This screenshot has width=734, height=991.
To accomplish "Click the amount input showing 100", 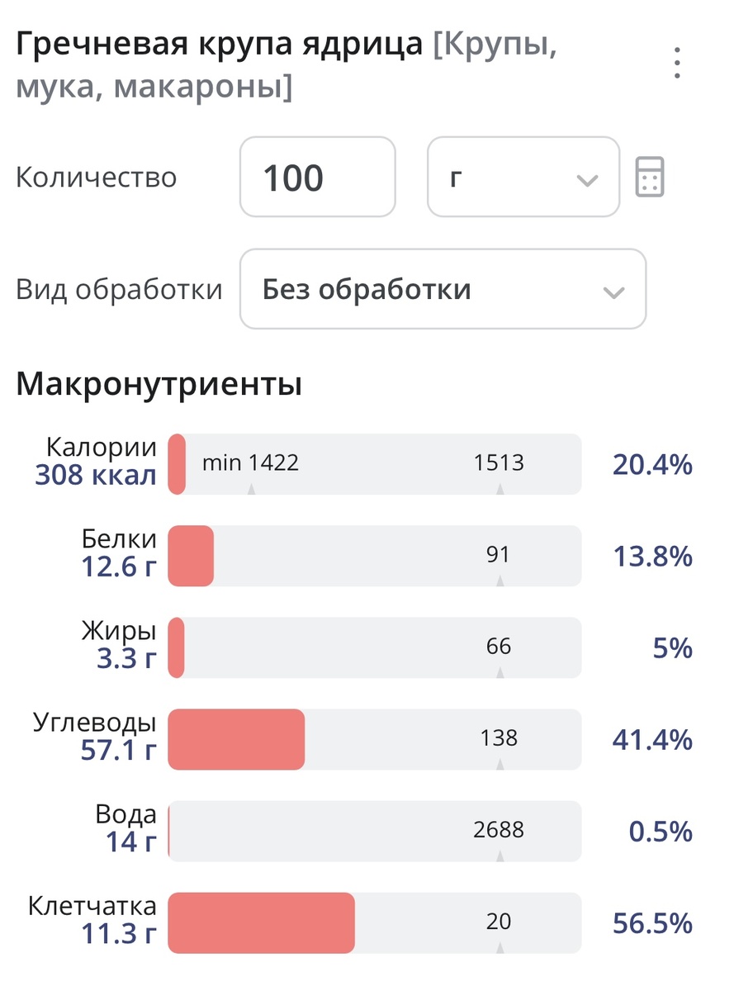I will [x=317, y=178].
